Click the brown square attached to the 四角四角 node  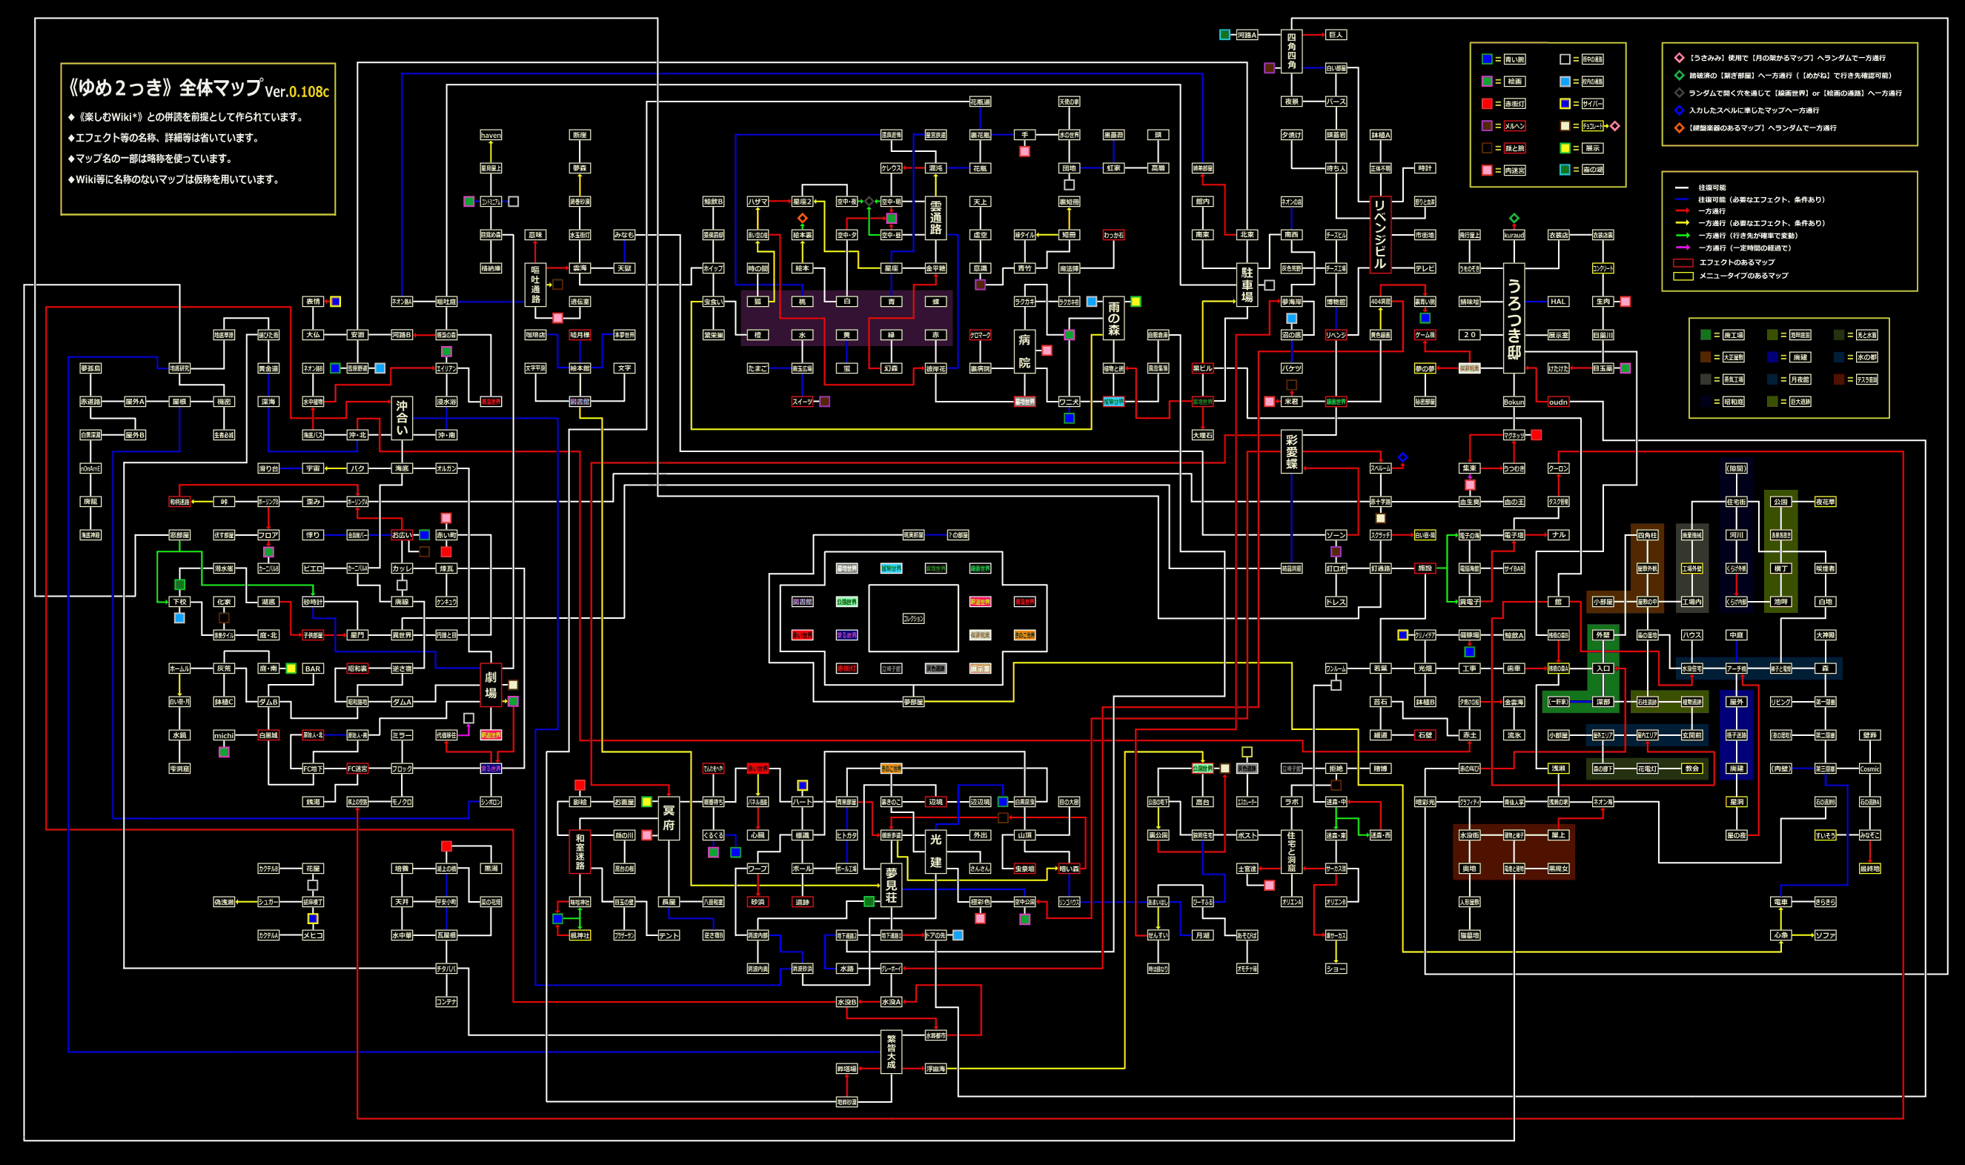1269,68
